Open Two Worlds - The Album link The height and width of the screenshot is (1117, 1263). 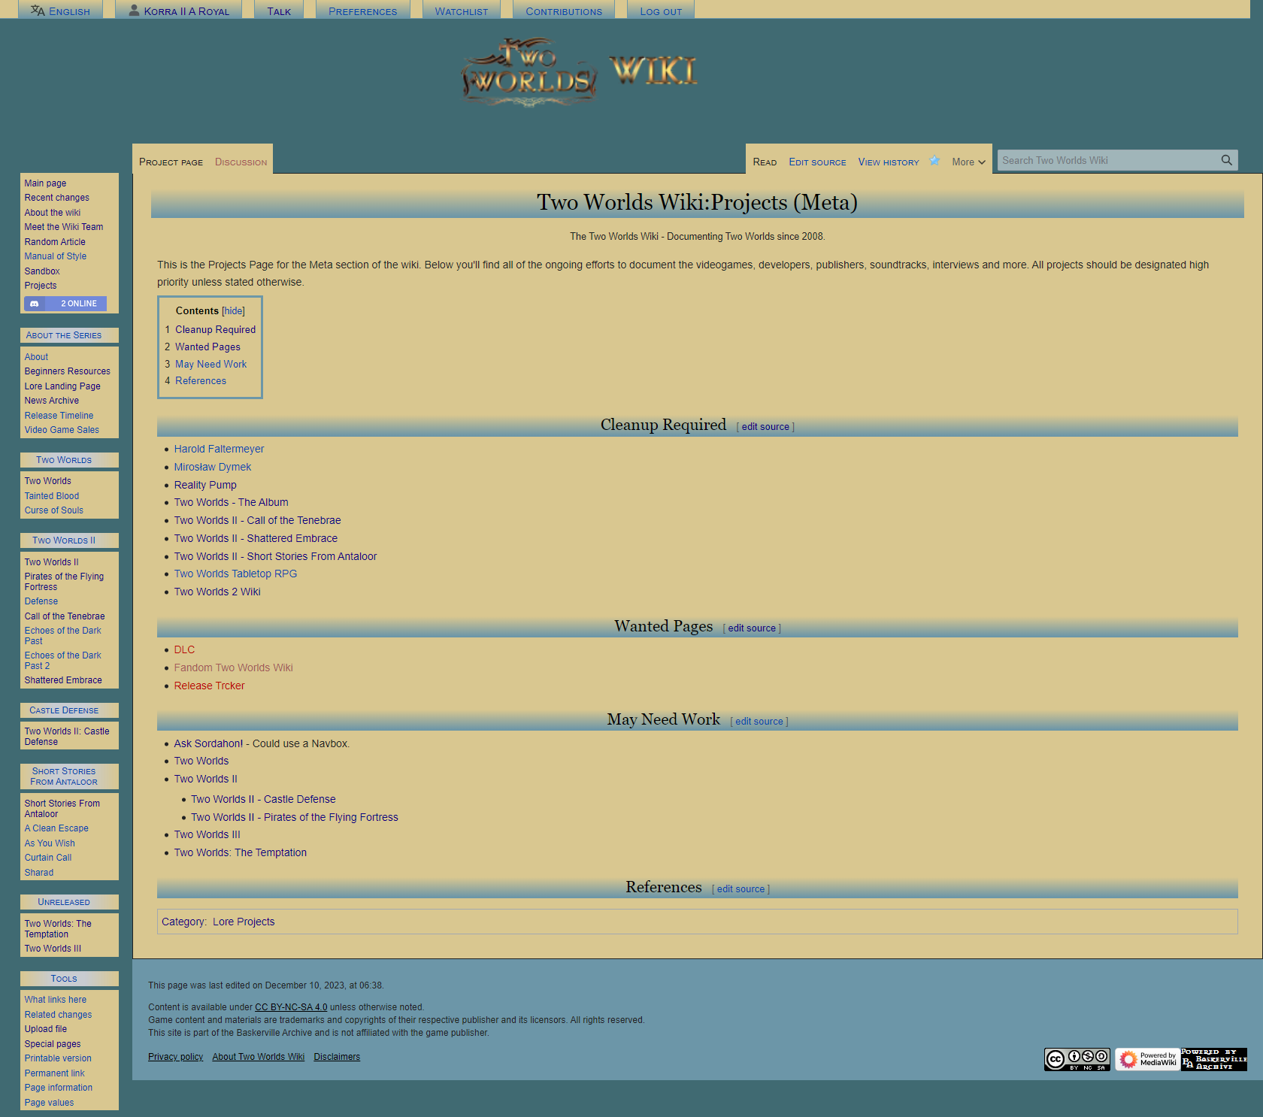(231, 502)
